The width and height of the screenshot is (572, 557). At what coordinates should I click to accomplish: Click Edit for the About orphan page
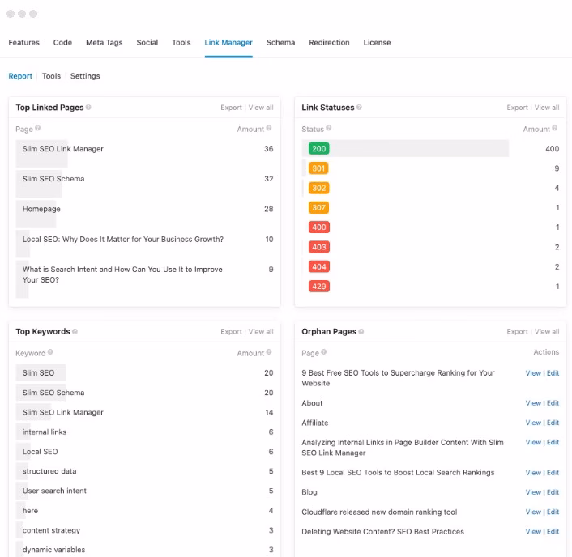(553, 403)
